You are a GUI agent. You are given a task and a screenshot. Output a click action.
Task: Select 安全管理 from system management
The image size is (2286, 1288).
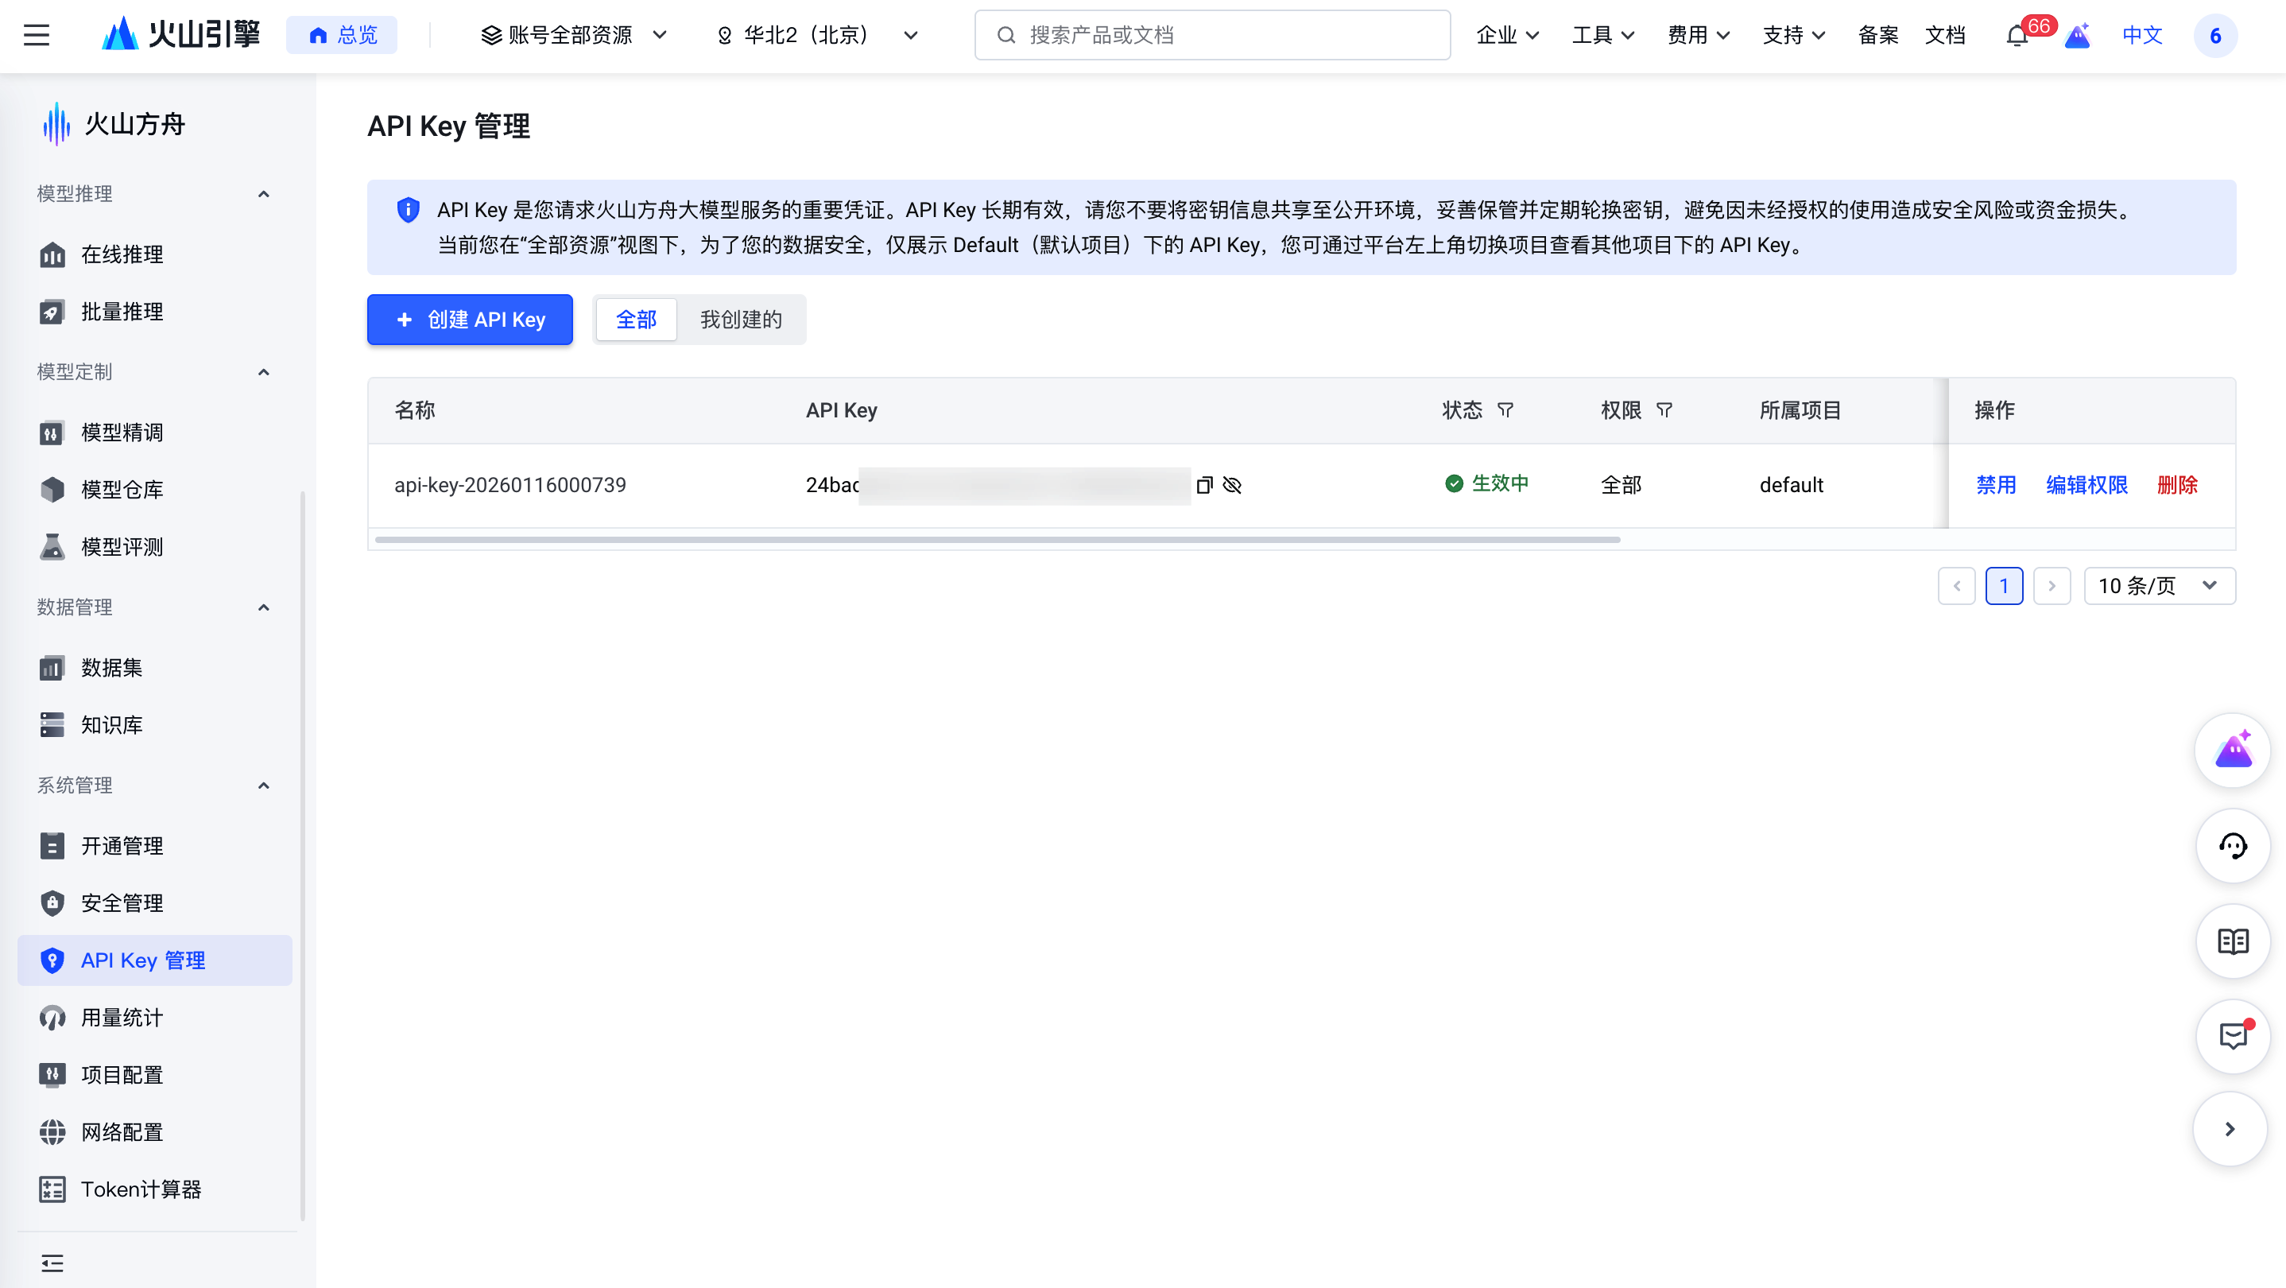click(121, 902)
